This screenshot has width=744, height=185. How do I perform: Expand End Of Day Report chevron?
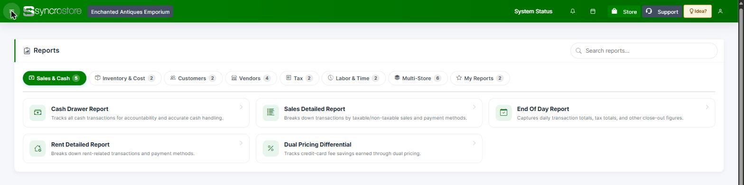coord(707,107)
